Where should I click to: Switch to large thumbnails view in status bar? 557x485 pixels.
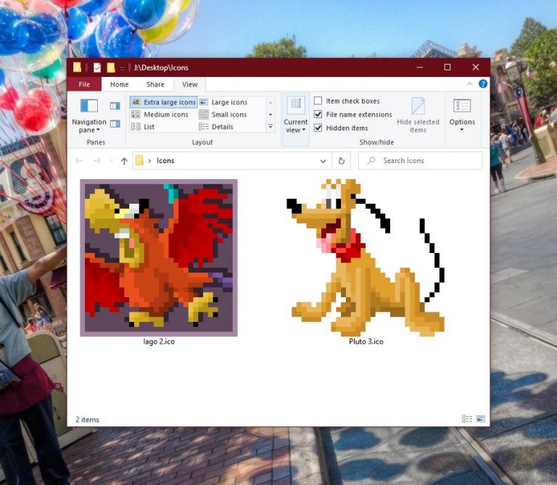point(481,419)
